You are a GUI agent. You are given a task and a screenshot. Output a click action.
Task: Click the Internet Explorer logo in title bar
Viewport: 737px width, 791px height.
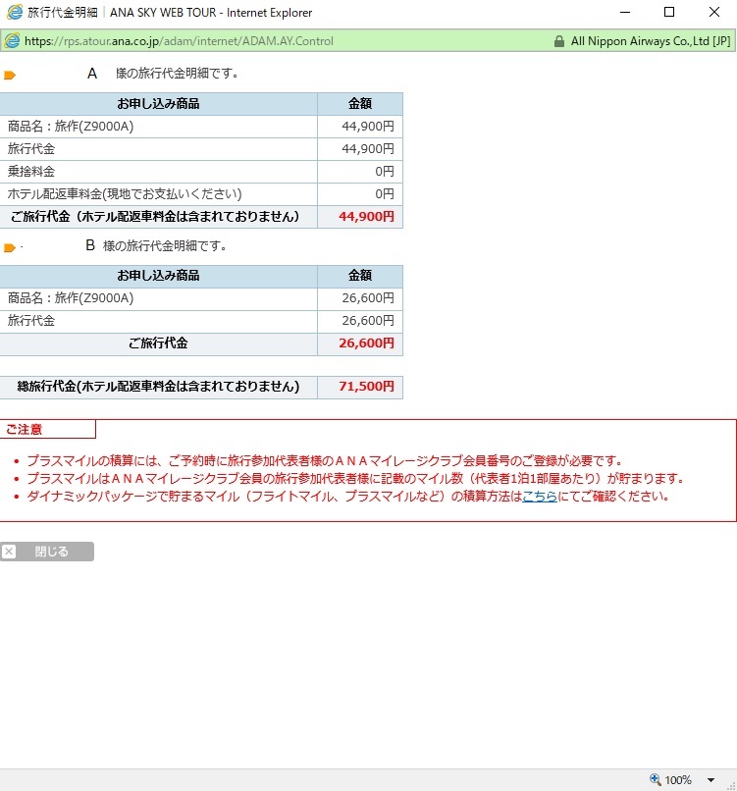14,13
